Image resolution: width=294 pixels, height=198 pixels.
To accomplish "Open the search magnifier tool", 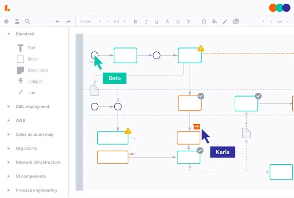I will tap(28, 21).
